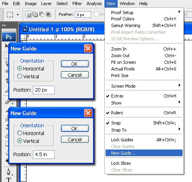192x182 pixels.
Task: Select Horizontal in the 4.5 in guide dialog
Action: coord(31,133)
